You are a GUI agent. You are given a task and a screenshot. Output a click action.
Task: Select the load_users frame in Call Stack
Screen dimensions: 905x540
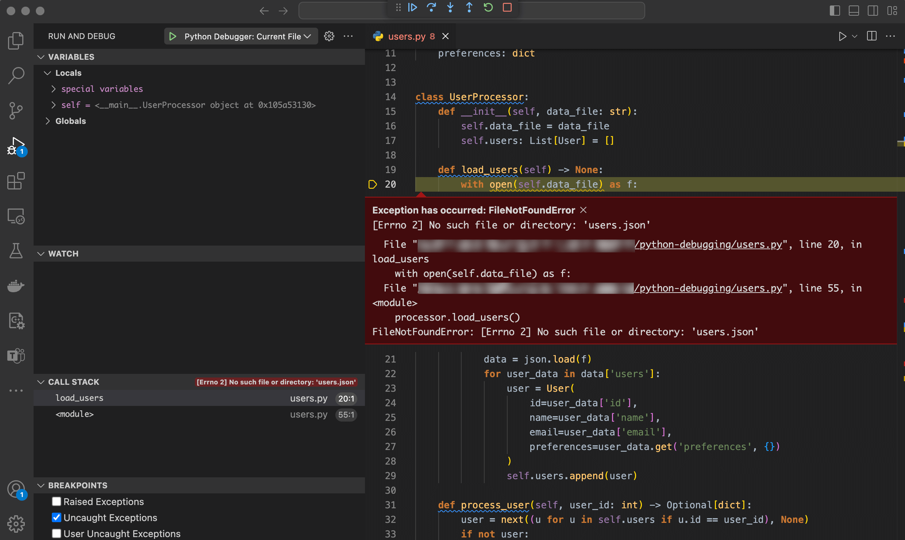pos(79,398)
